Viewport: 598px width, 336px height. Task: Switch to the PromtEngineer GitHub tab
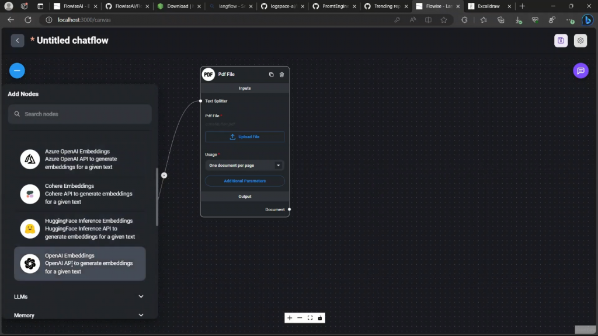point(333,6)
